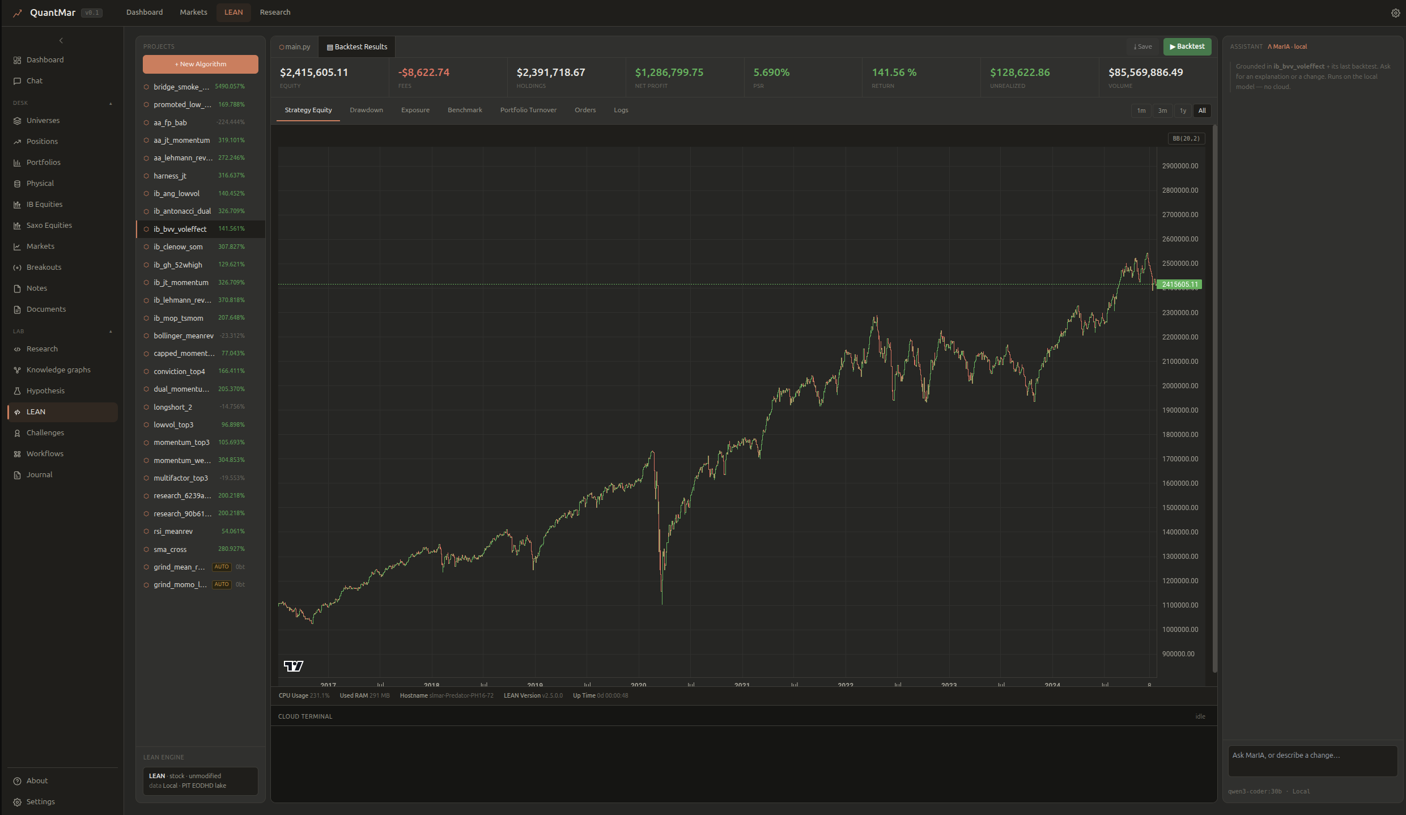Open the settings gear icon at top right
Viewport: 1406px width, 815px height.
point(1395,12)
